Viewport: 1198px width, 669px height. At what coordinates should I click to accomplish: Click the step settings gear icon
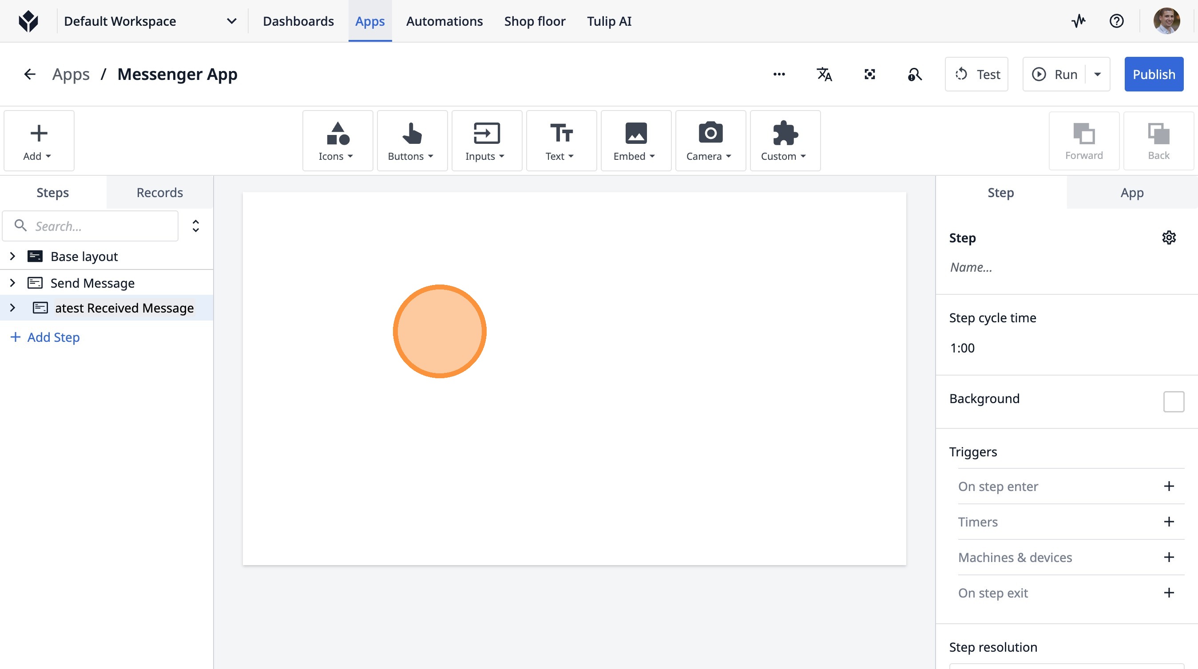point(1169,238)
